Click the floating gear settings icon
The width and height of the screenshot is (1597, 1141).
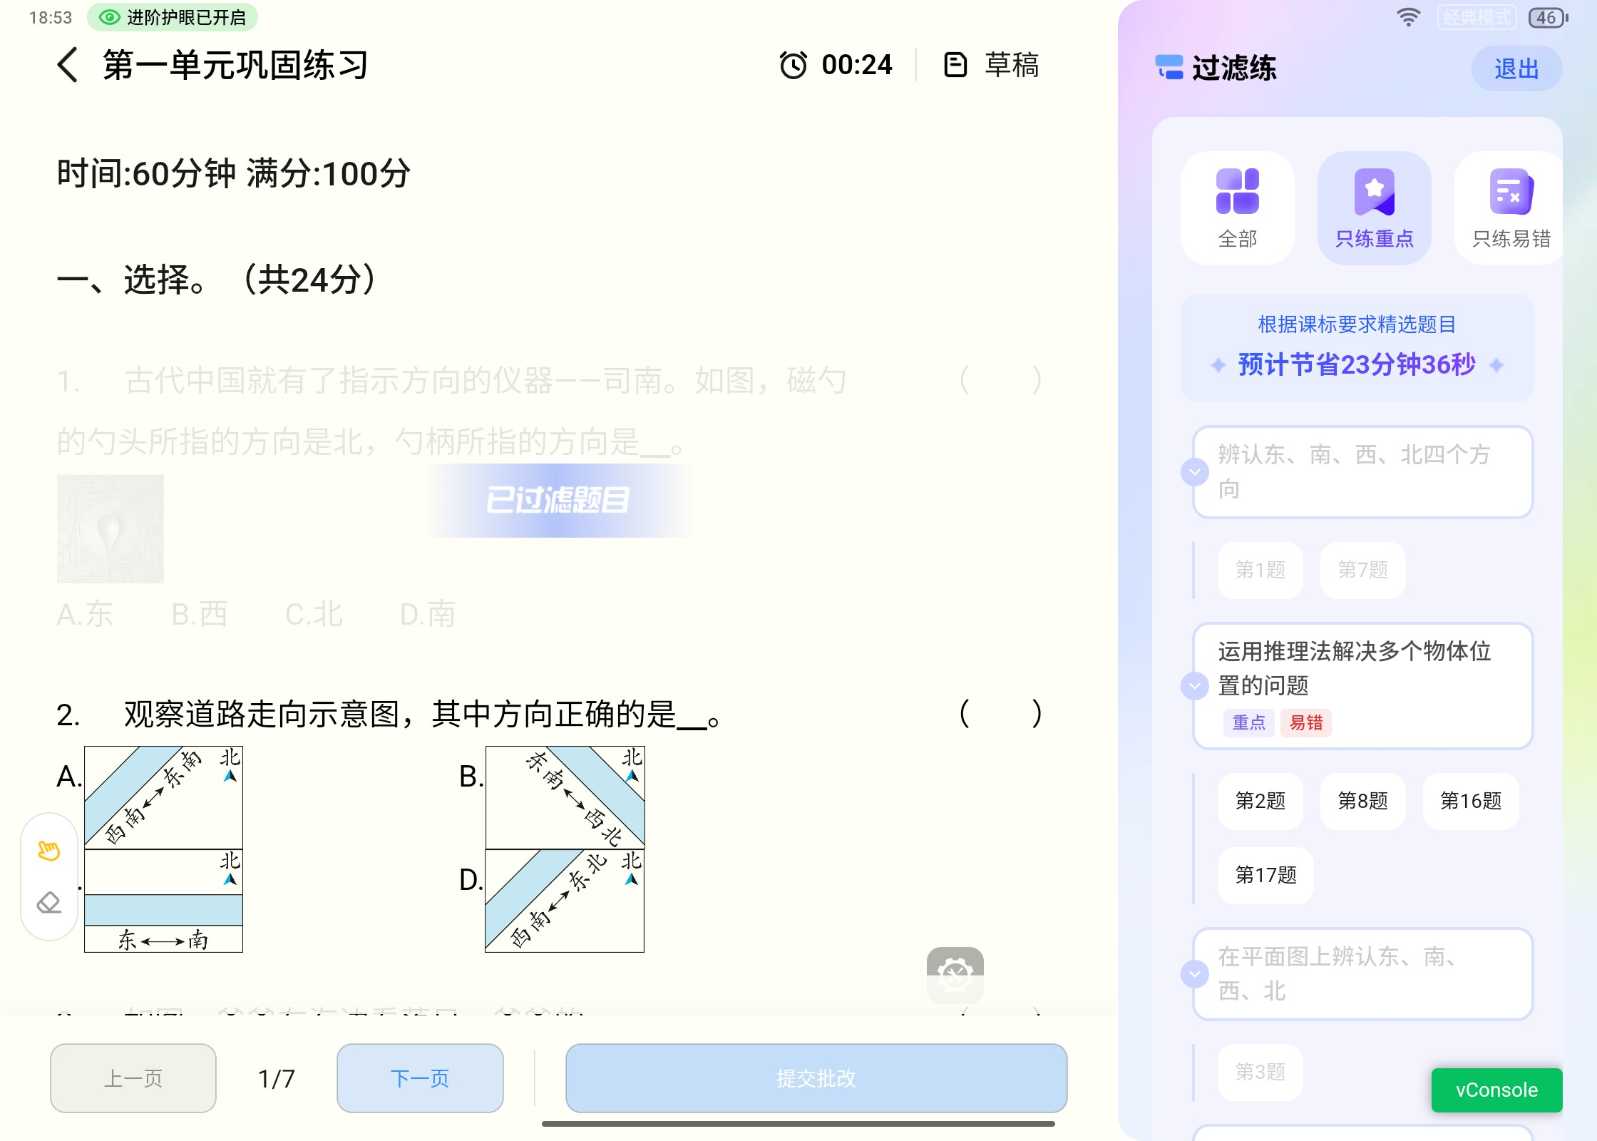coord(955,975)
